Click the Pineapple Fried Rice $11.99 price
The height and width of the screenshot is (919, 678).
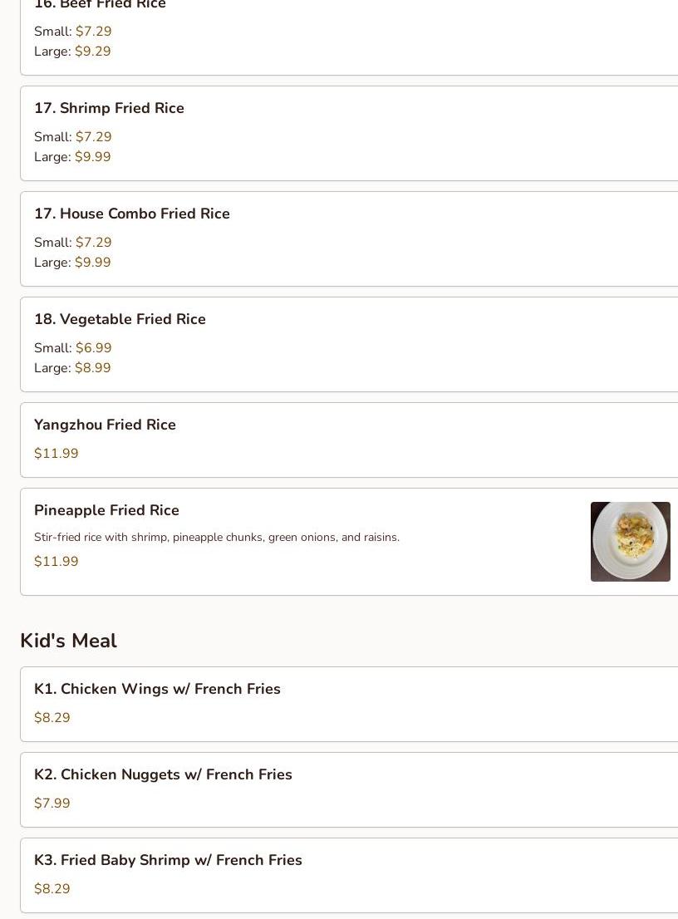56,561
